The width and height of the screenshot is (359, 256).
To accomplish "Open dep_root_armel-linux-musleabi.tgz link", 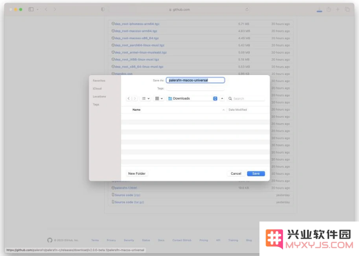I will click(x=141, y=52).
